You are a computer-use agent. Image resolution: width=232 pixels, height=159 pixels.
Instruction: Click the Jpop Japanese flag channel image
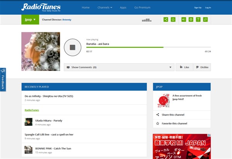click(163, 100)
